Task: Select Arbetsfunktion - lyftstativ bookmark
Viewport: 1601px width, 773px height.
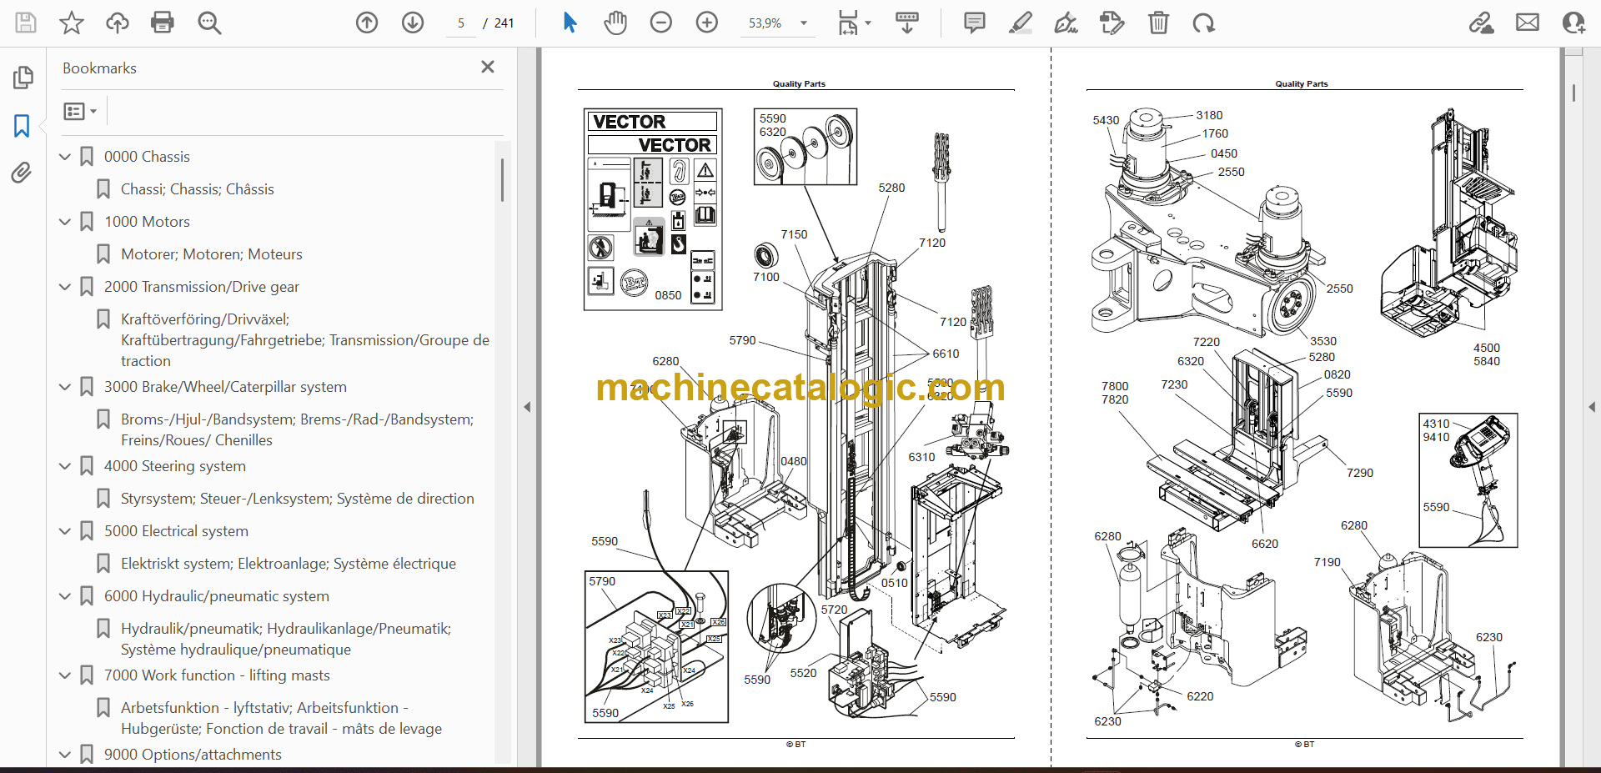Action: click(x=281, y=718)
